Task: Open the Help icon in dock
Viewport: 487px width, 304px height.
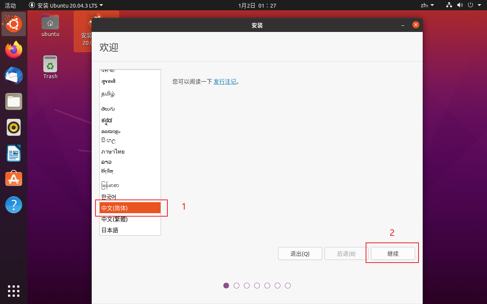Action: click(x=14, y=205)
